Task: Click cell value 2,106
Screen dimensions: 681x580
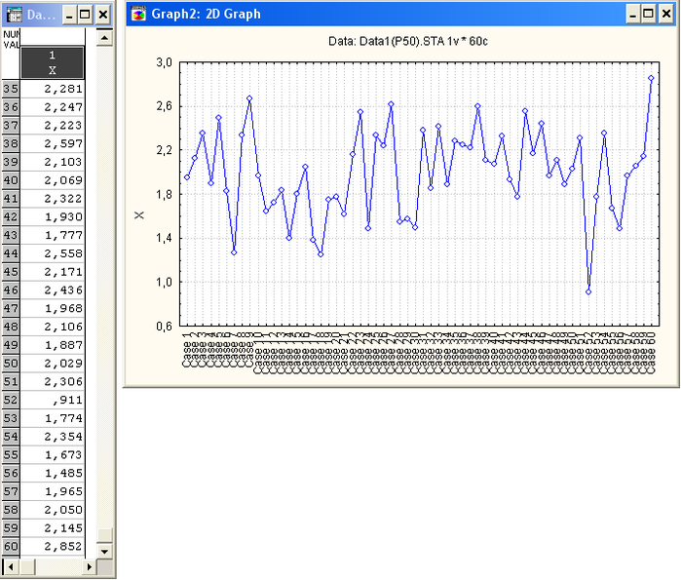Action: pos(52,327)
